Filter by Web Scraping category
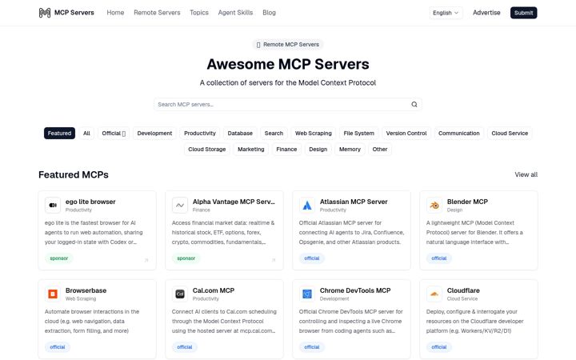Screen dimensions: 576x360 [x=314, y=133]
